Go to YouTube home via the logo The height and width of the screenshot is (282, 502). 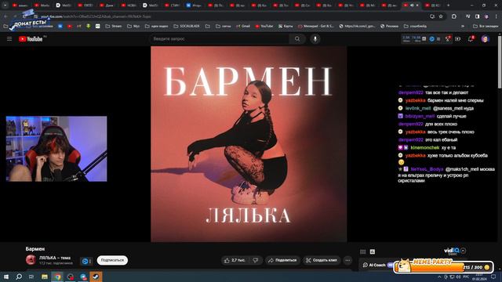[31, 39]
